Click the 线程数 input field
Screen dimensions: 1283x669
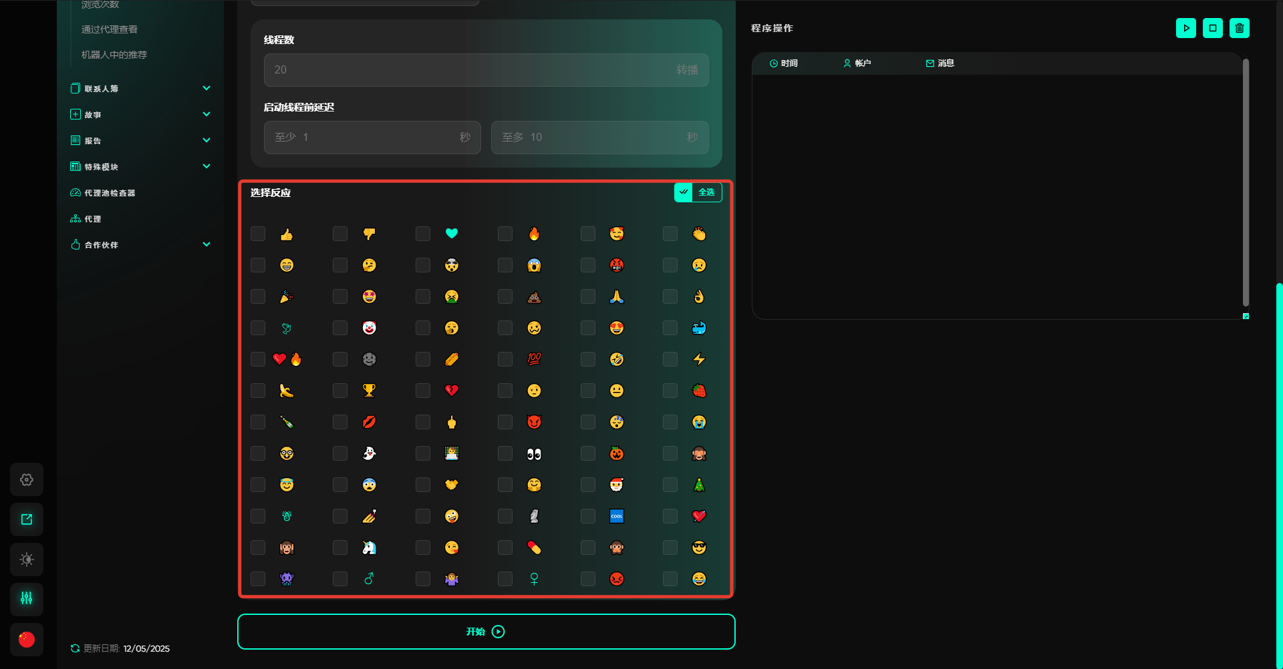coord(468,70)
